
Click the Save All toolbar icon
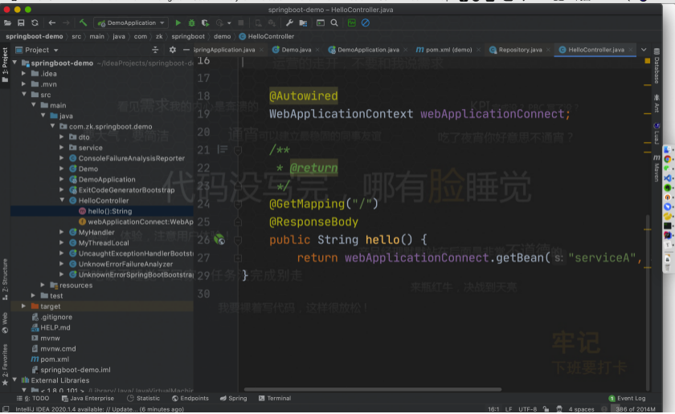21,22
